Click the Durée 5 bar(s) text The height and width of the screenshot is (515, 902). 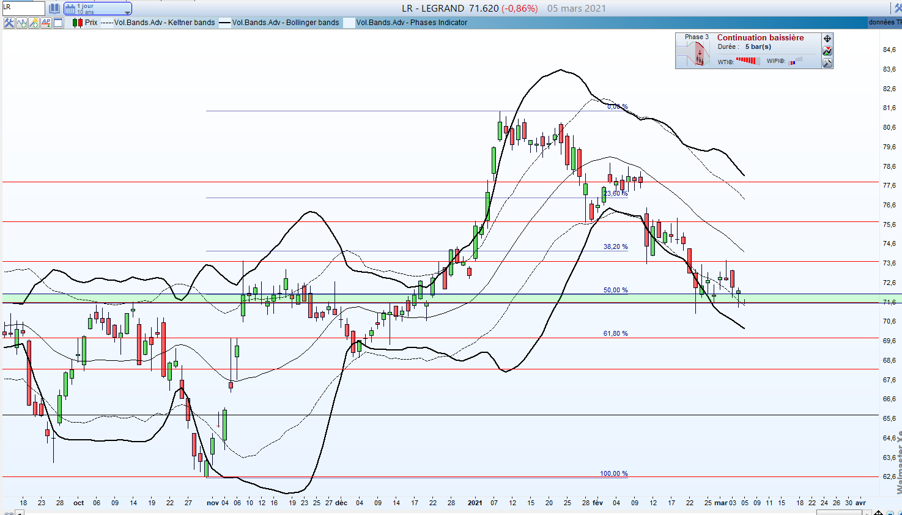click(x=744, y=46)
